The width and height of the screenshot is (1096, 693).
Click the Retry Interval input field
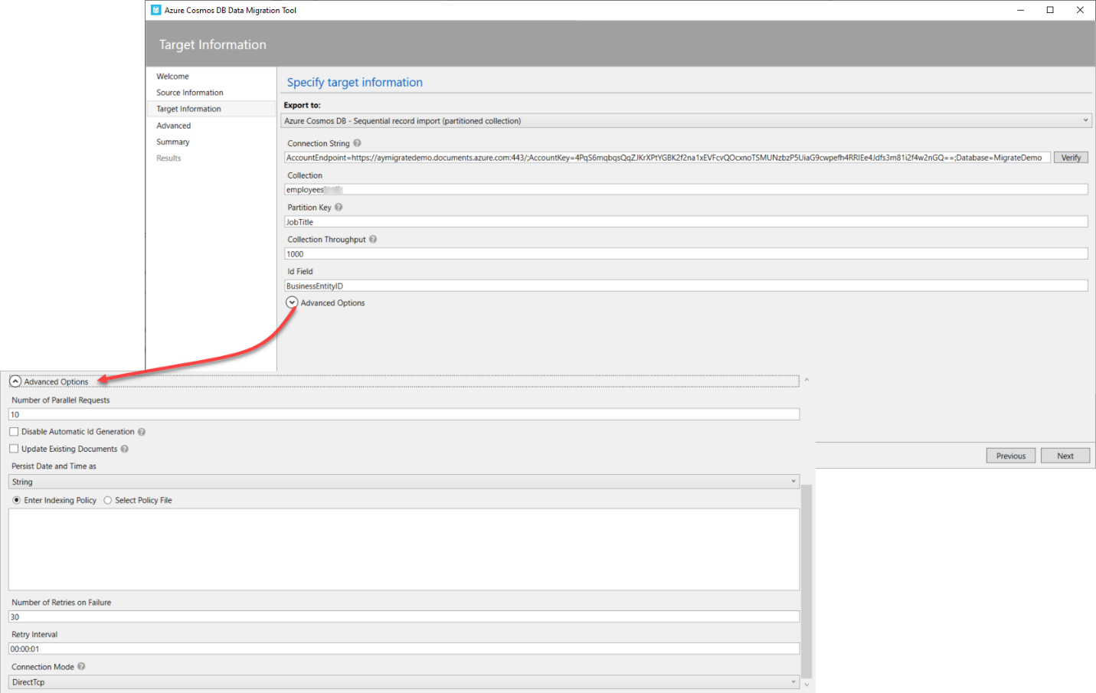[404, 649]
